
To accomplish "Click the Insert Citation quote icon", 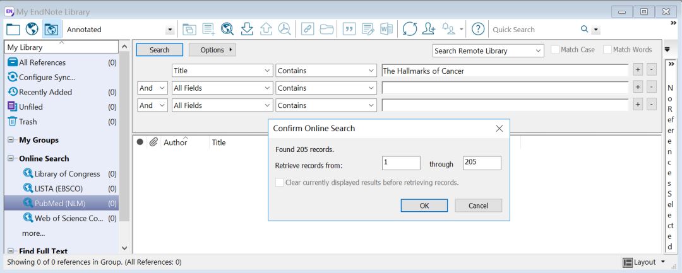I will coord(349,30).
